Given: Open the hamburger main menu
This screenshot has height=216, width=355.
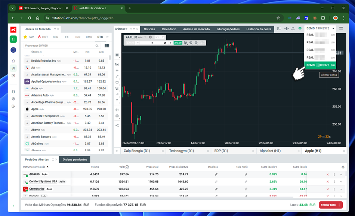Looking at the screenshot, I should (x=341, y=28).
